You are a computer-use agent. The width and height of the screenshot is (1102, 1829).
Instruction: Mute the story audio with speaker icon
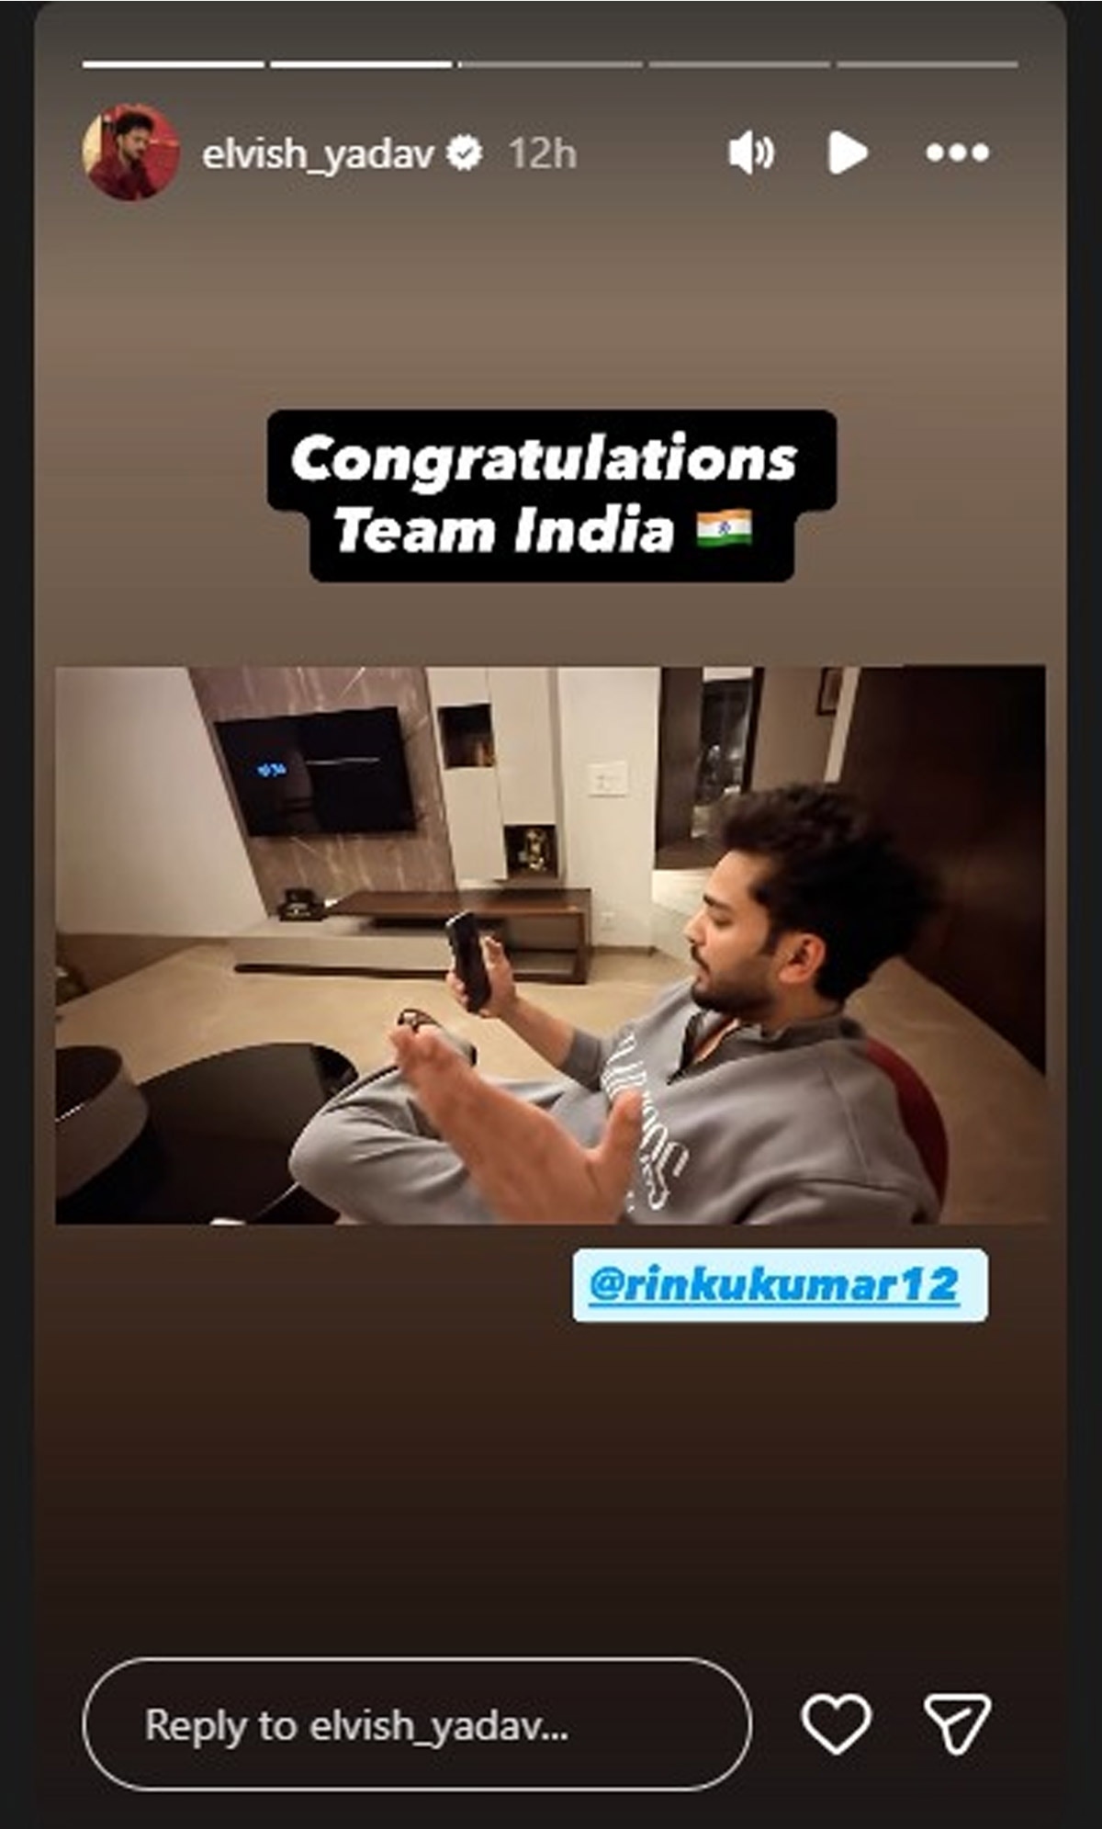coord(751,152)
